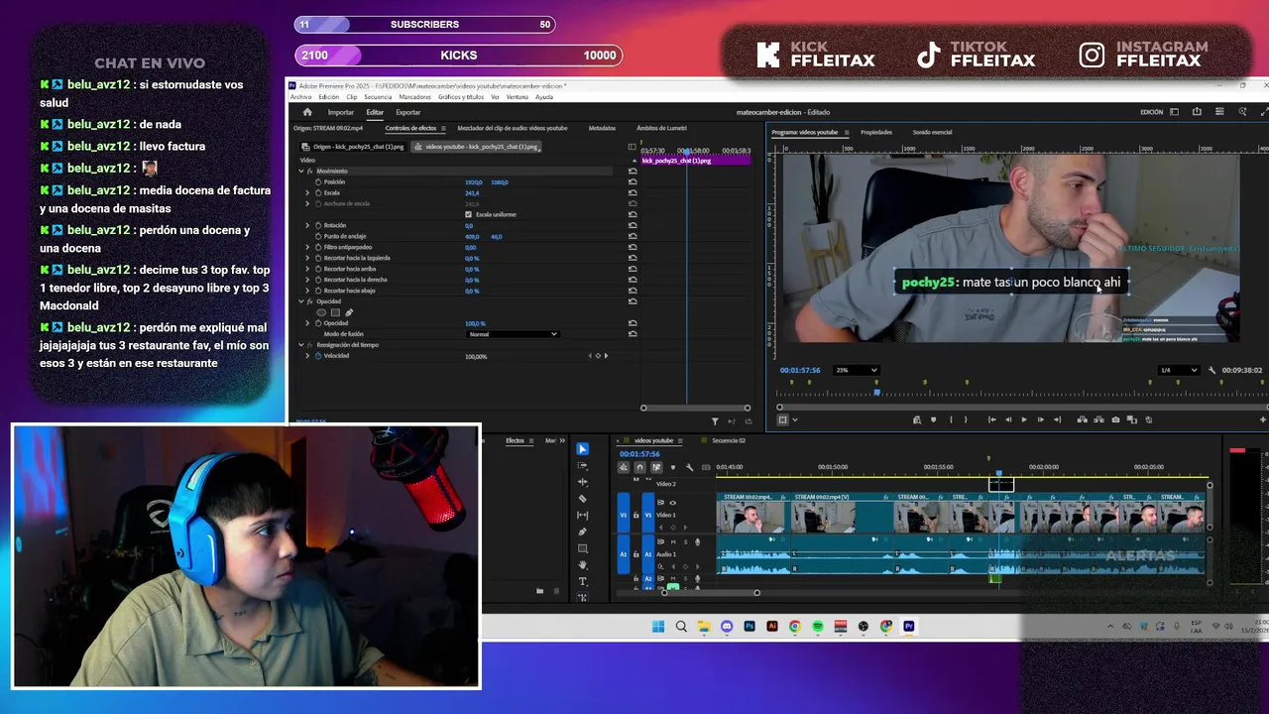1269x714 pixels.
Task: Select the Razor tool
Action: point(582,499)
